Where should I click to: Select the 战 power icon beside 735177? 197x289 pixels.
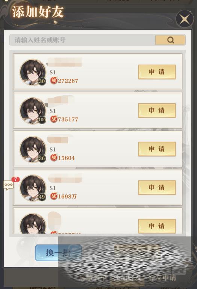(x=54, y=119)
